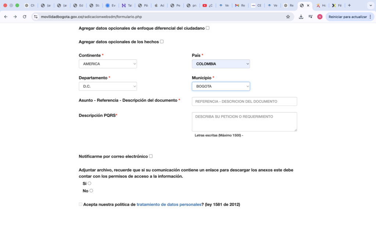Enable optional enfoque diferencial data checkbox

point(207,28)
